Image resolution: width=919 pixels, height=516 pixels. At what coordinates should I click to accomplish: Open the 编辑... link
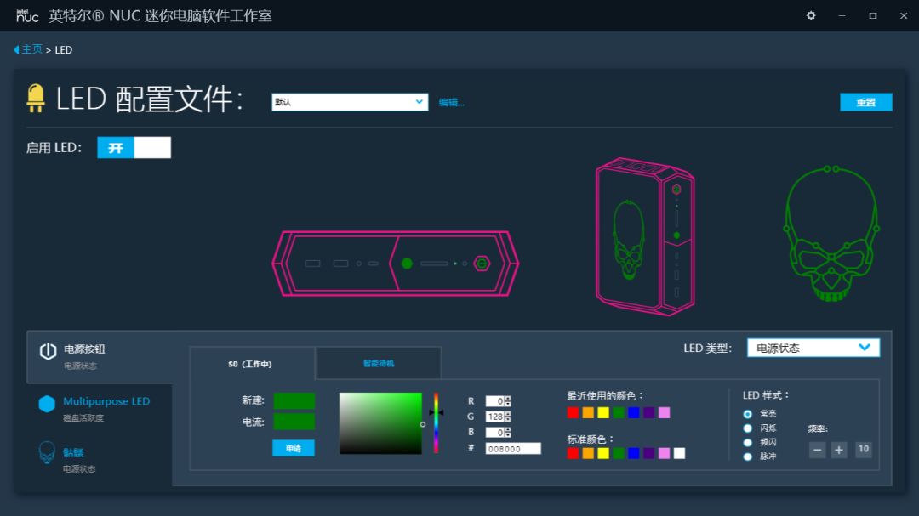pos(451,103)
